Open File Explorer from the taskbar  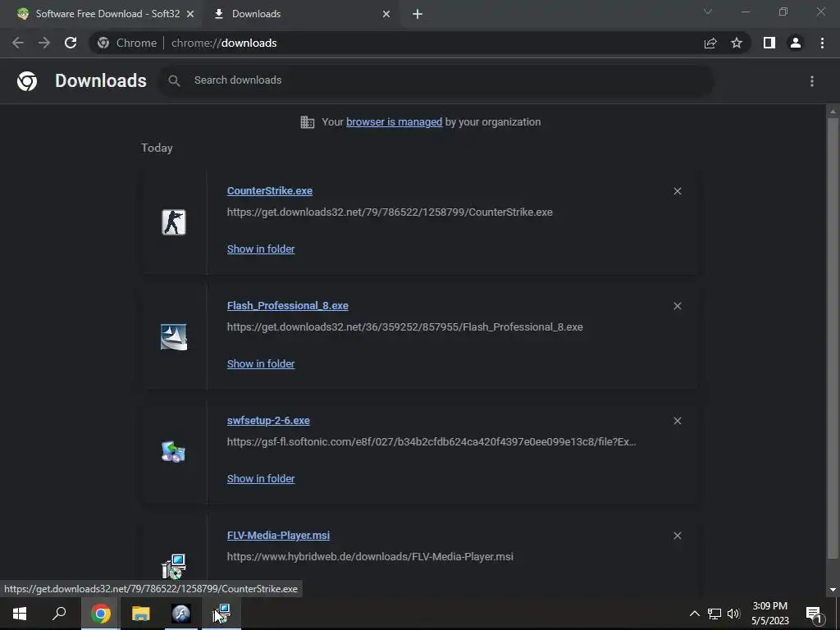140,614
